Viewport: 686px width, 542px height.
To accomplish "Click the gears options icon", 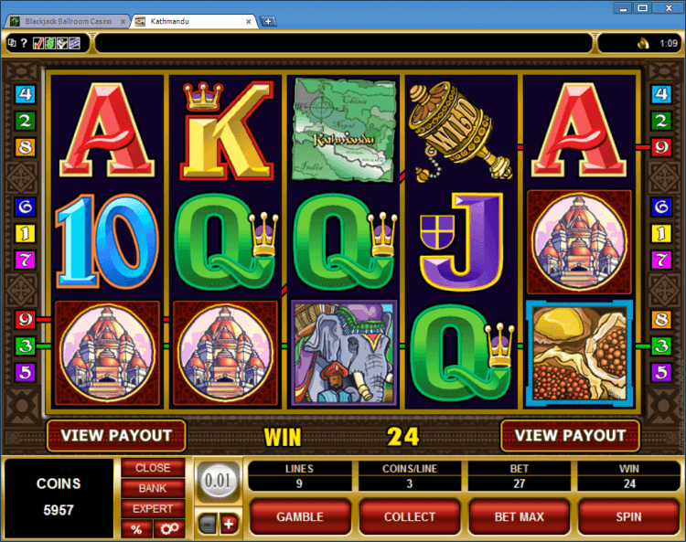I will tap(169, 529).
